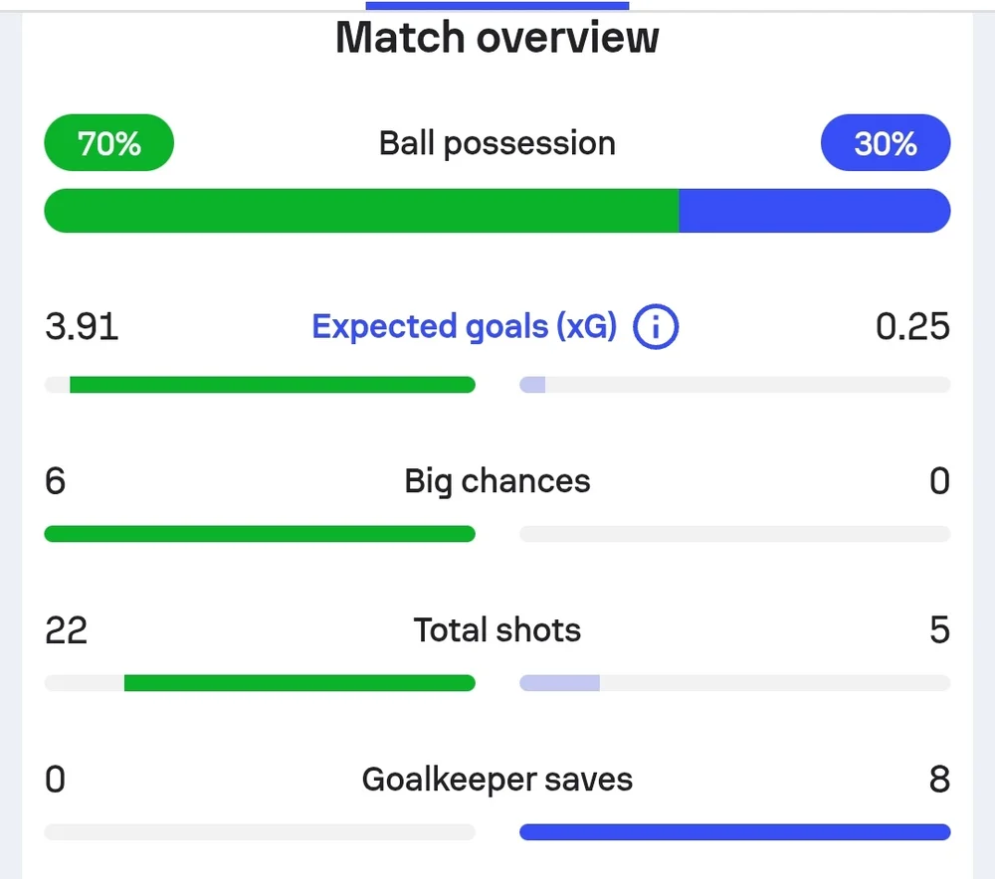The height and width of the screenshot is (879, 995).
Task: Click the Total shots label
Action: tap(497, 629)
